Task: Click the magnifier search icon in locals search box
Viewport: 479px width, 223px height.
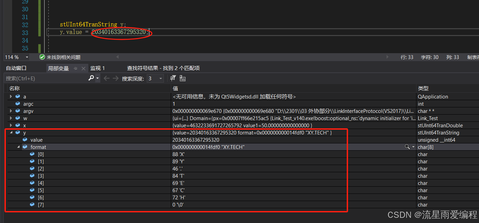Action: [x=91, y=78]
